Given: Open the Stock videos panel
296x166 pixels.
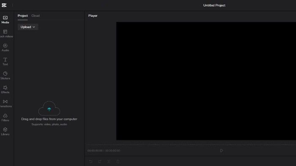Looking at the screenshot, I should 5,34.
